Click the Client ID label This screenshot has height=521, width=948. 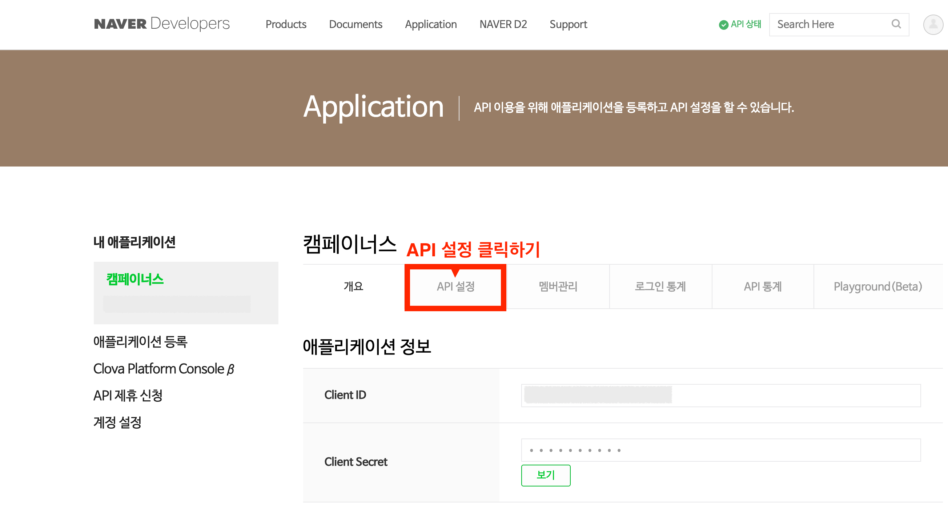coord(345,395)
